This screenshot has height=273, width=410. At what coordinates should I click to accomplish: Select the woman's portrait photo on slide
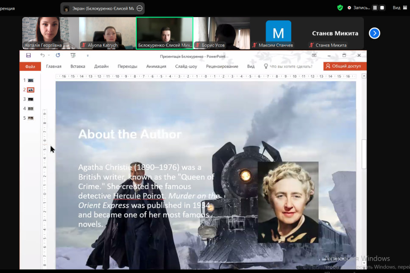(288, 202)
